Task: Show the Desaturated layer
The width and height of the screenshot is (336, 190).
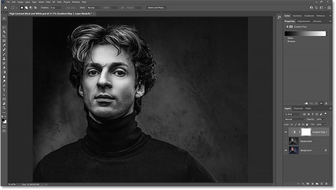Action: [x=286, y=141]
